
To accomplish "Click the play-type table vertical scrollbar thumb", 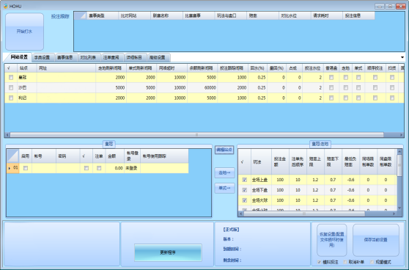I will tap(399, 165).
